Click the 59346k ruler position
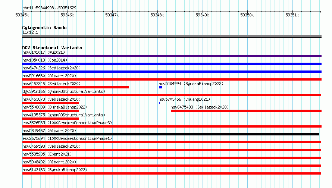The height and width of the screenshot is (188, 332). pyautogui.click(x=67, y=15)
